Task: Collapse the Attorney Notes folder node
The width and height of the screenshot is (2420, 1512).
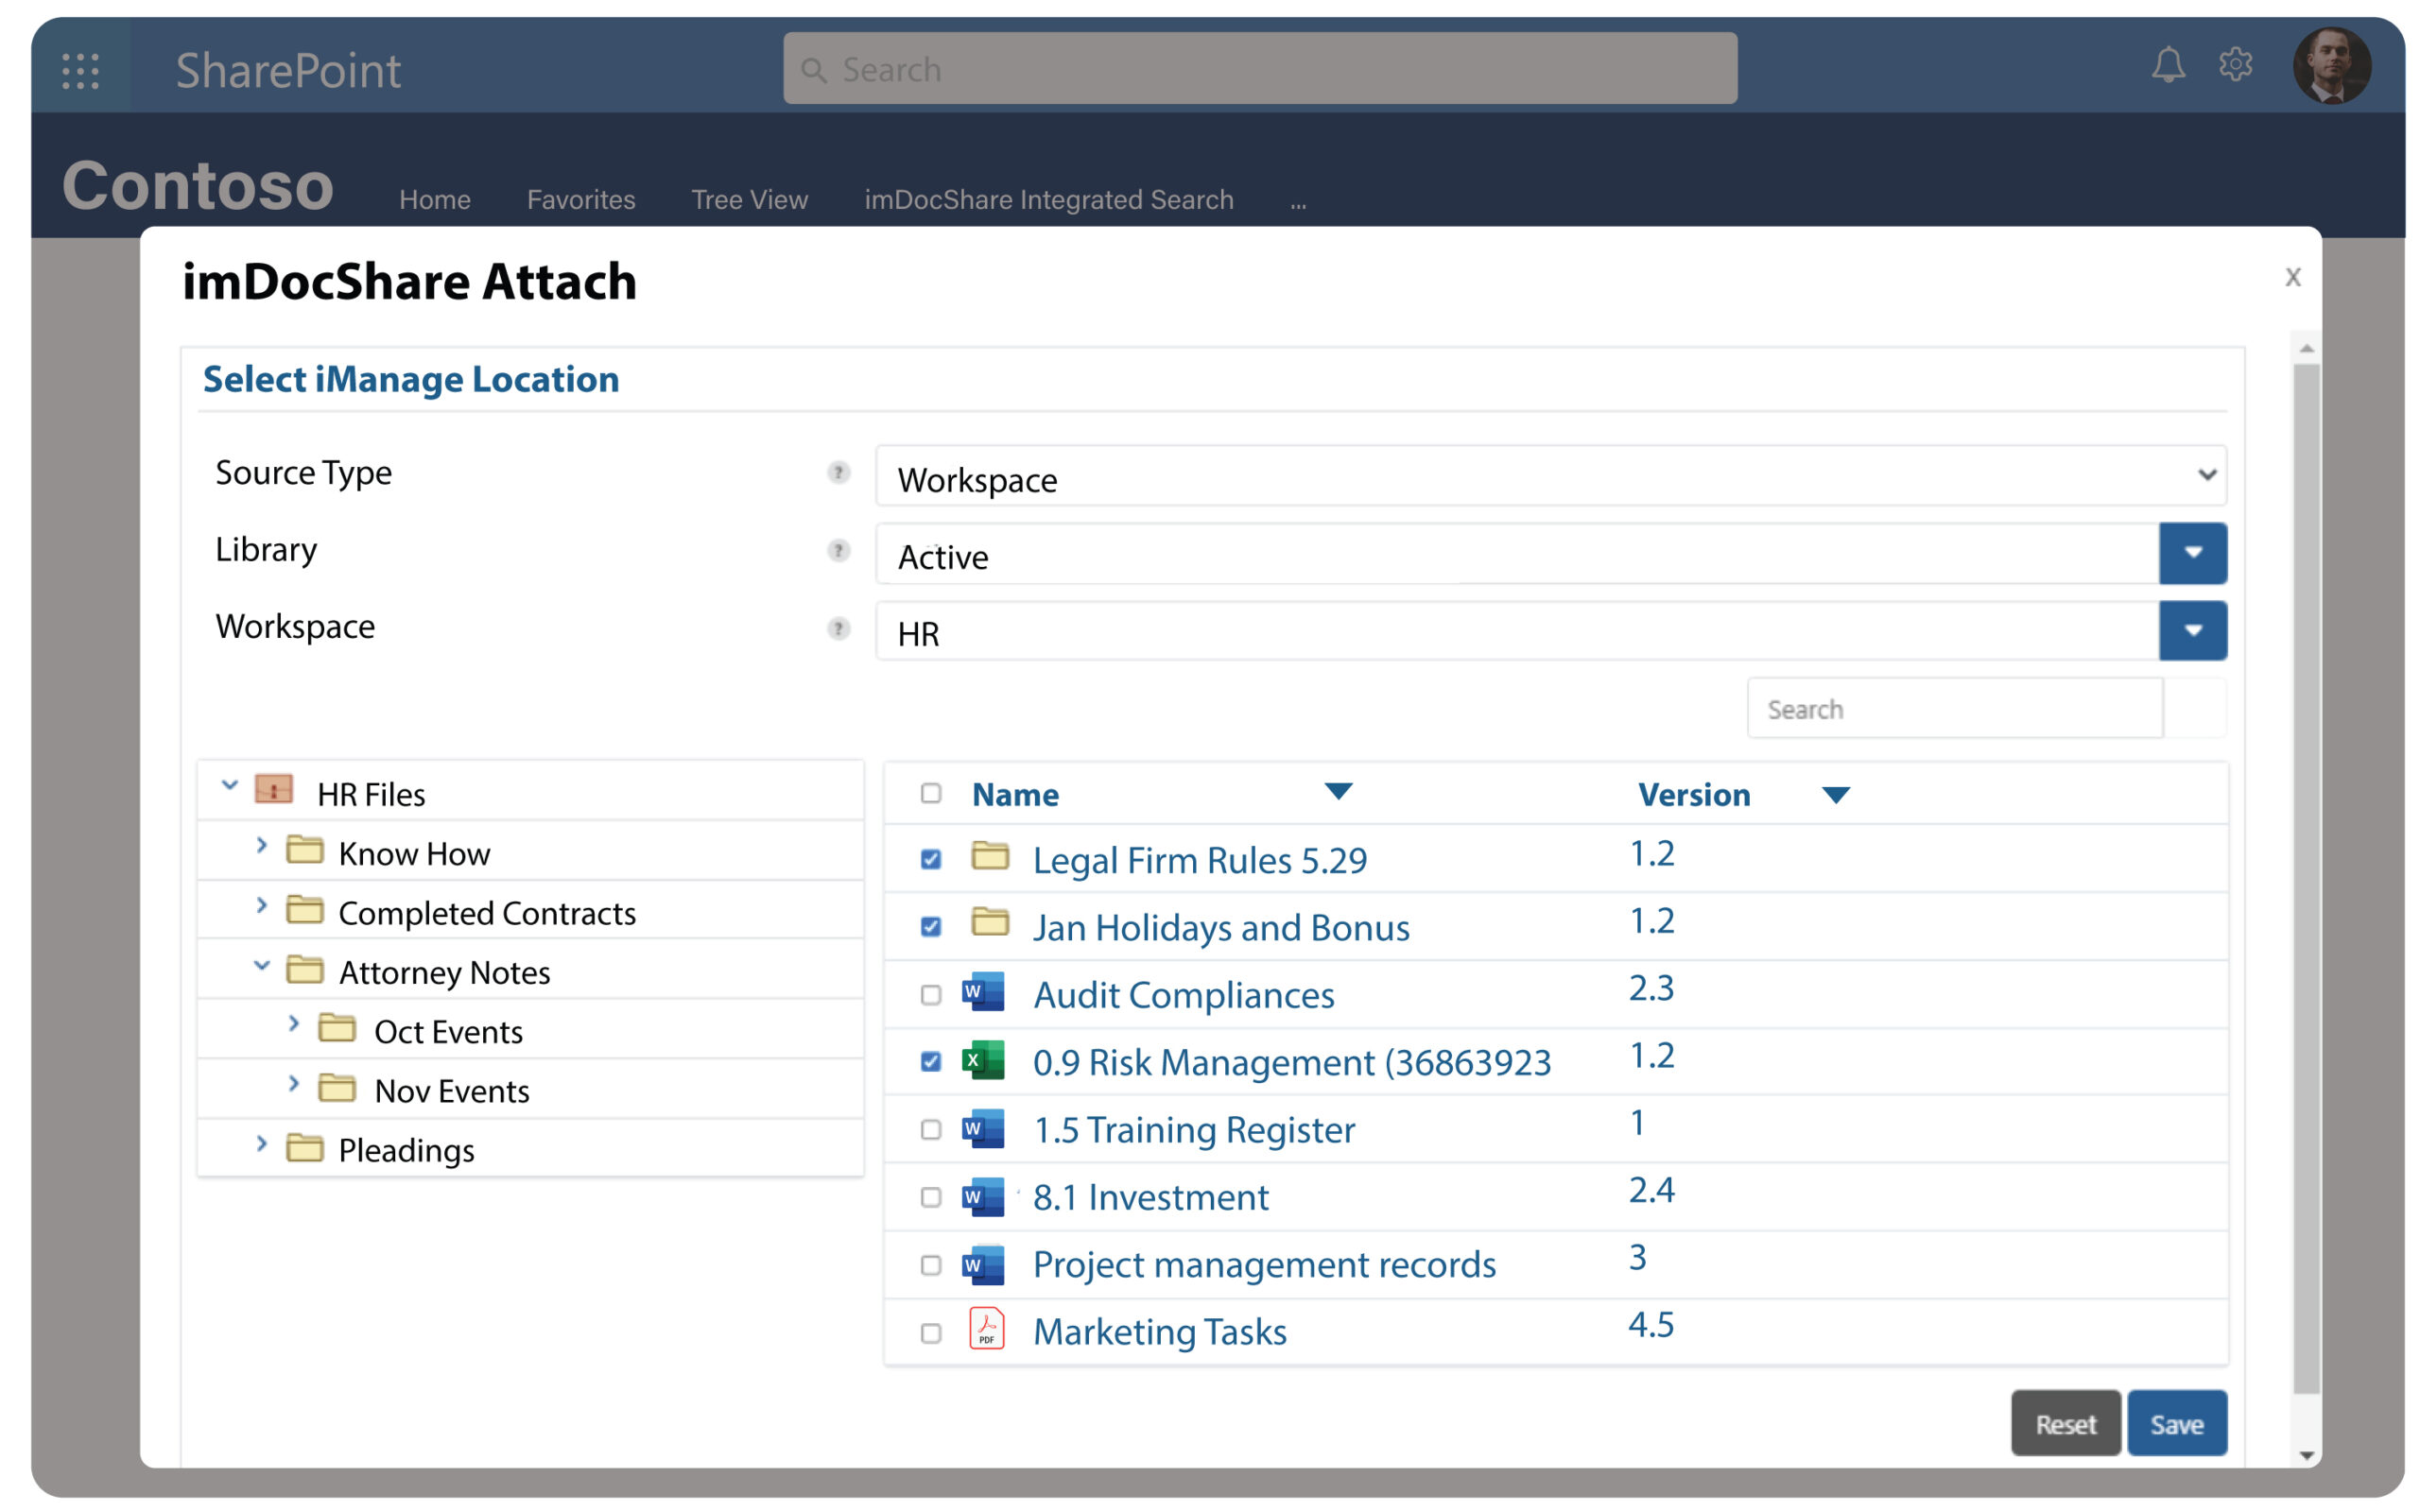Action: coord(262,965)
